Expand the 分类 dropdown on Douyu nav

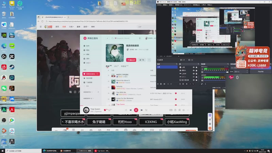(71, 27)
